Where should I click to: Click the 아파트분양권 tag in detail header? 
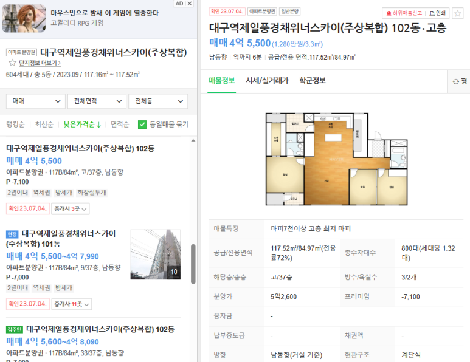point(262,12)
